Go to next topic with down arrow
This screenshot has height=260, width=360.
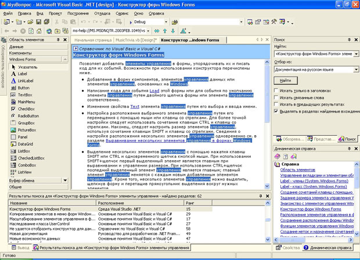click(173, 31)
